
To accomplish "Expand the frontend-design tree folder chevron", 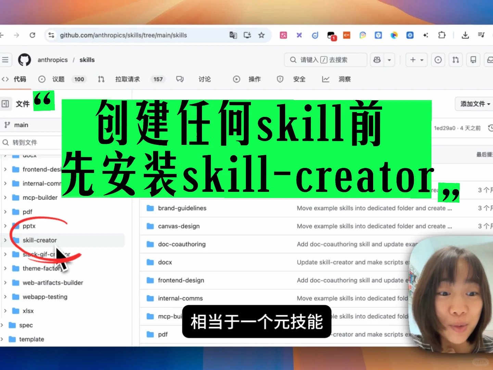I will pyautogui.click(x=5, y=169).
